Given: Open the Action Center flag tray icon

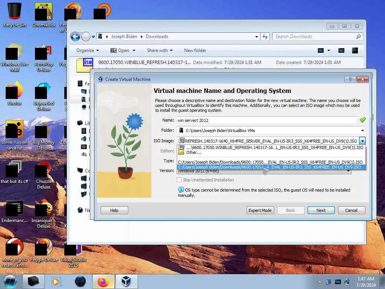Looking at the screenshot, I should coord(329,282).
